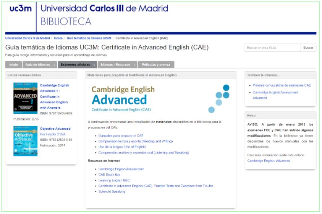
Task: Open Comprensión lectora y escrita link
Action: point(136,141)
